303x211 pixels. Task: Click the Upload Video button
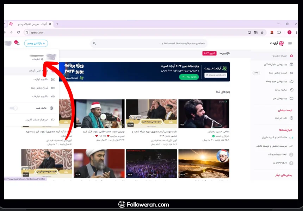point(36,43)
